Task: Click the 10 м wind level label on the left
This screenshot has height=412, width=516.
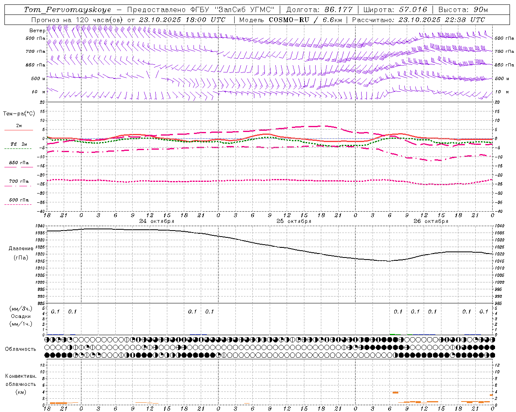Action: [39, 92]
